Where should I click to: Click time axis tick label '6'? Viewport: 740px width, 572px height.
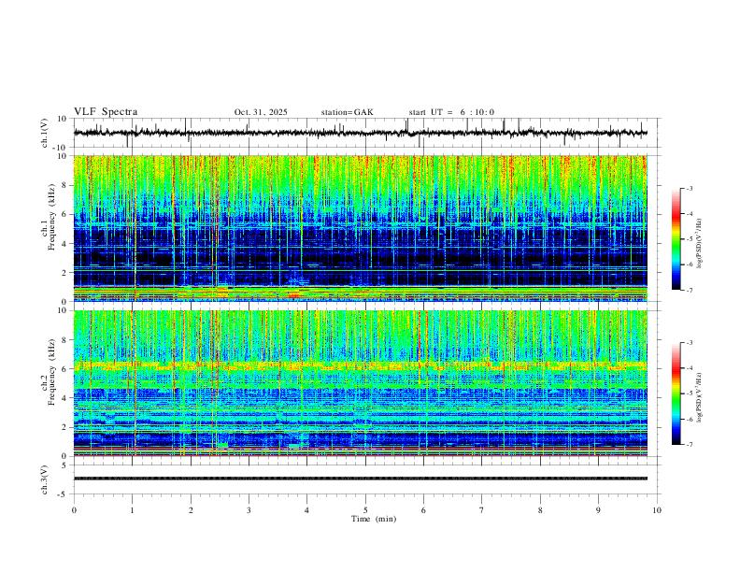coord(424,510)
